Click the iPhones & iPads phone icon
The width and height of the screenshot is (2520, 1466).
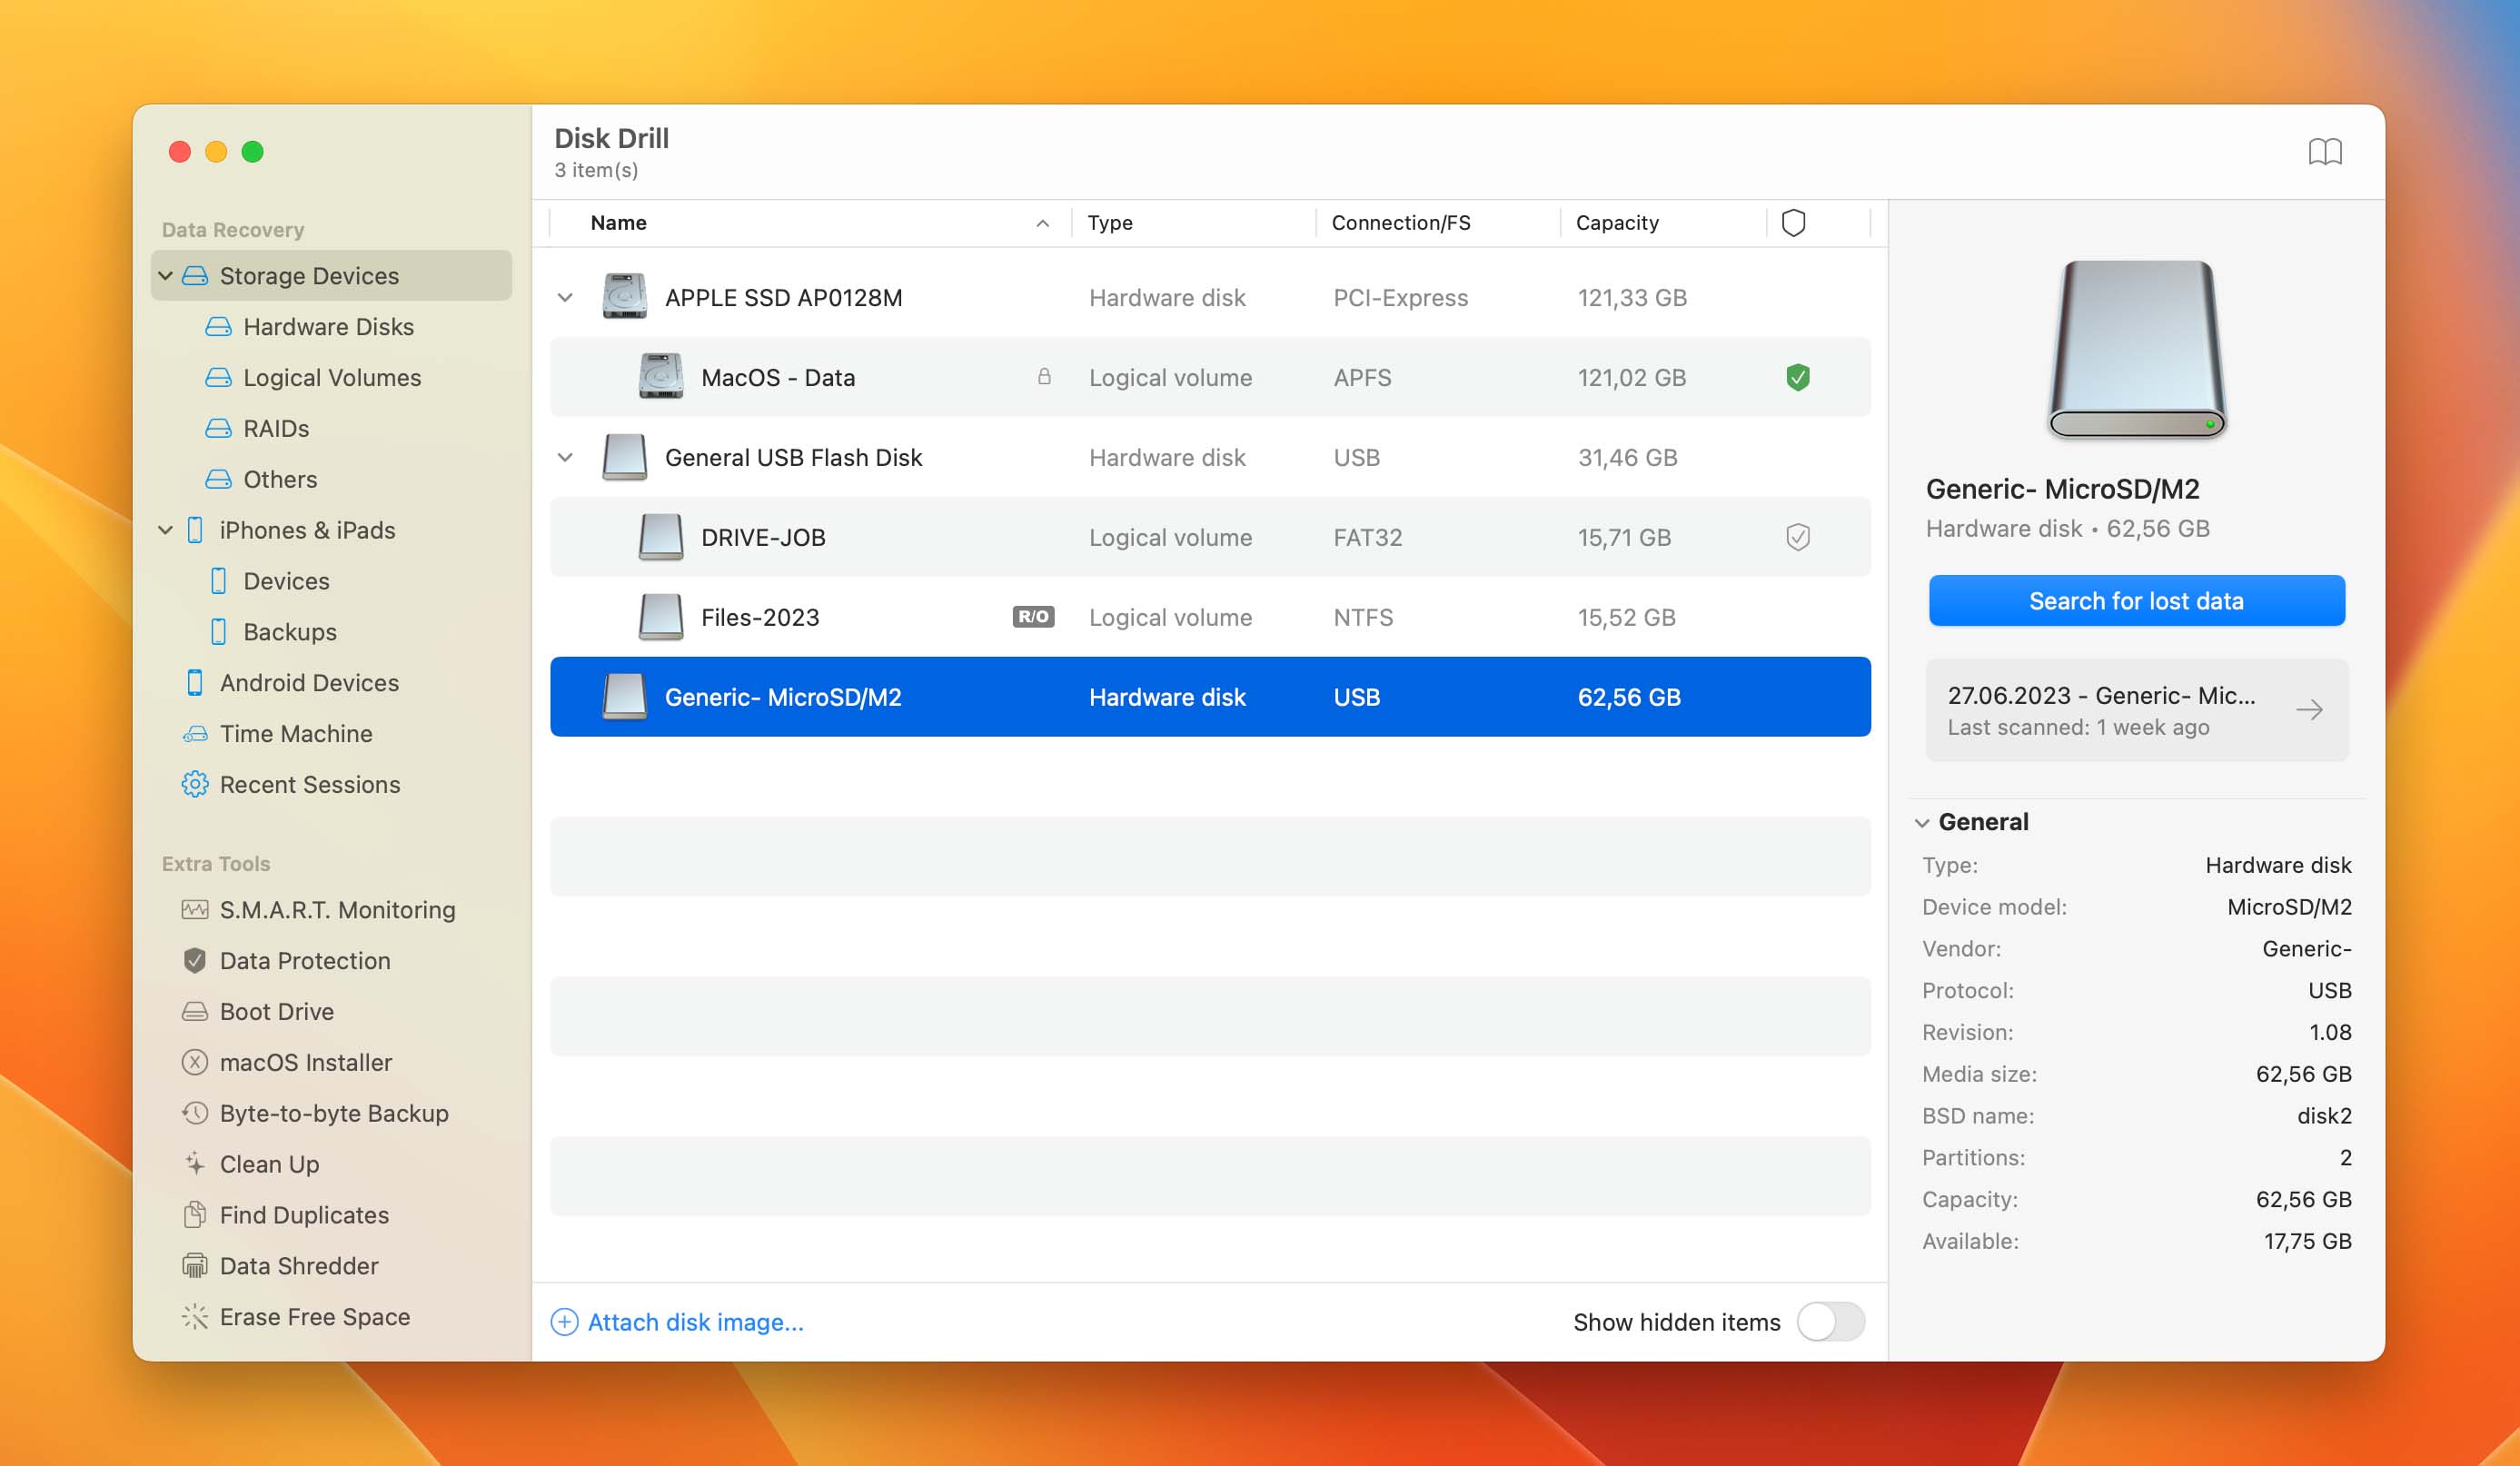click(x=195, y=530)
